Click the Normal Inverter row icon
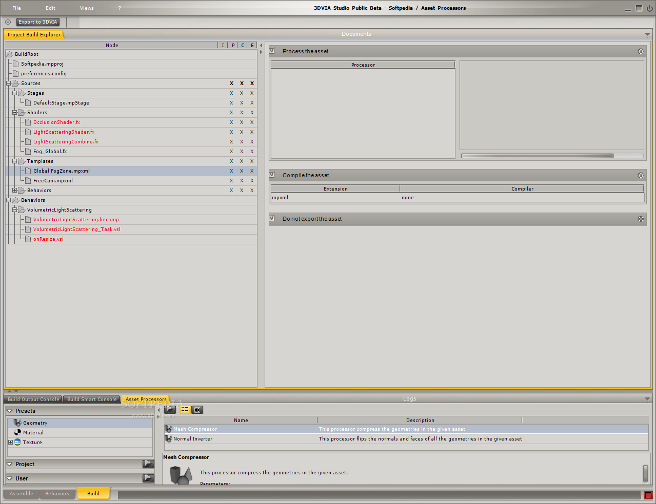Viewport: 656px width, 504px height. pyautogui.click(x=168, y=439)
